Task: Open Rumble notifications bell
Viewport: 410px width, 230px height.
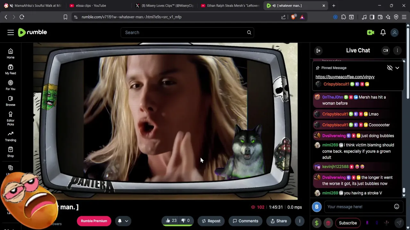Action: (x=383, y=32)
